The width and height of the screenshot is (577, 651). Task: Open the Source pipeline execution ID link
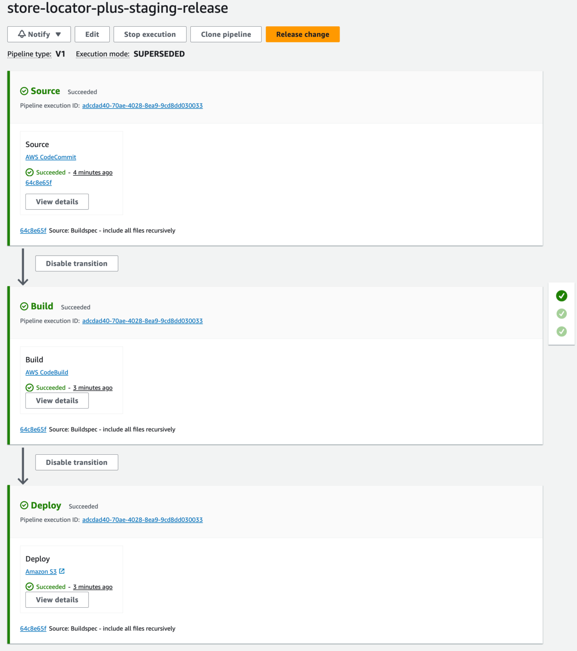click(x=142, y=106)
